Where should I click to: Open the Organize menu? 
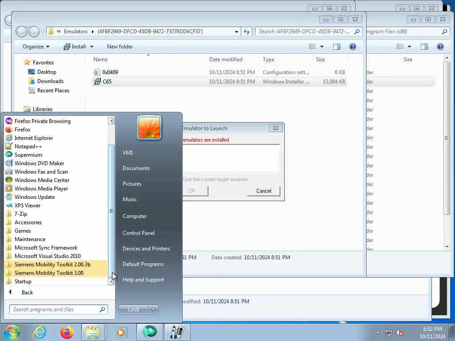(36, 46)
